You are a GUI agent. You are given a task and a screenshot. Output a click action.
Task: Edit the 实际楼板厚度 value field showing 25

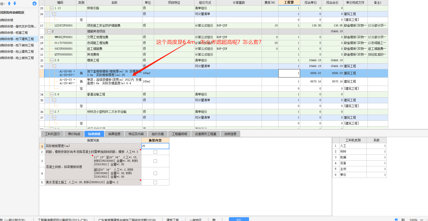click(x=155, y=146)
